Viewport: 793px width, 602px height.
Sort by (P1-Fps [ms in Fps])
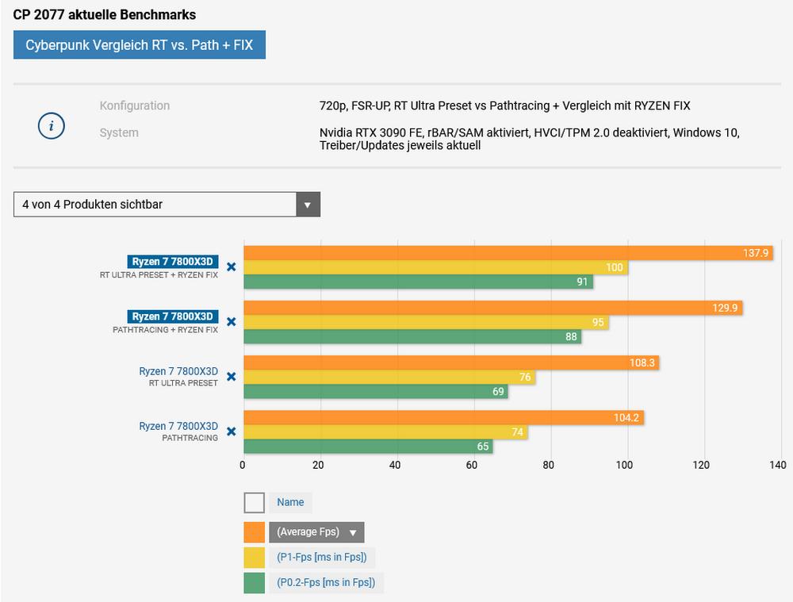[322, 558]
